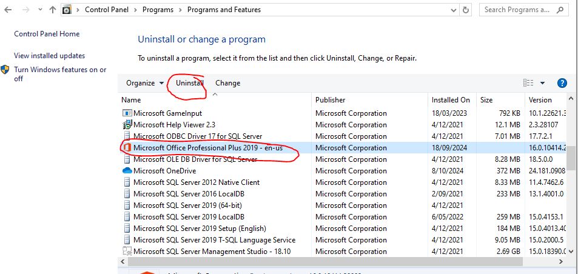
Task: Click the Search Programs input field
Action: point(517,10)
